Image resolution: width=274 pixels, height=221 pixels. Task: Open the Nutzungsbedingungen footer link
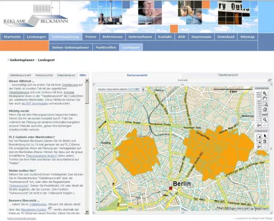(x=22, y=218)
